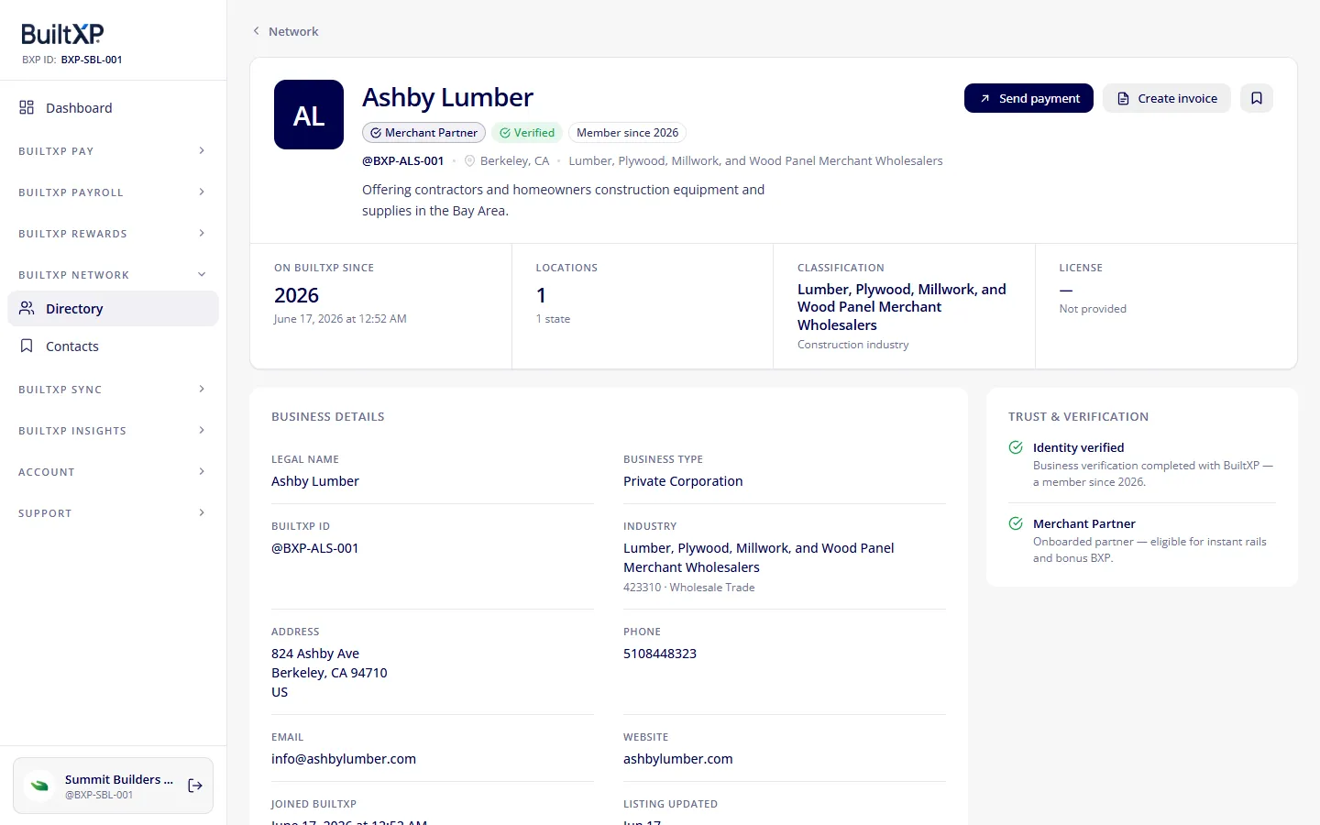This screenshot has width=1320, height=825.
Task: Click the @BXP-ALS-001 handle under the name
Action: [x=402, y=160]
